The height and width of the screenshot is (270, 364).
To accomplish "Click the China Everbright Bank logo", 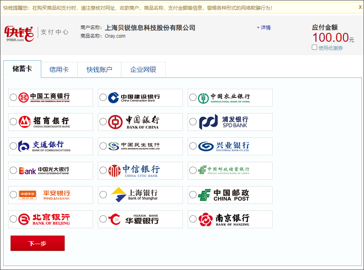I will [44, 171].
